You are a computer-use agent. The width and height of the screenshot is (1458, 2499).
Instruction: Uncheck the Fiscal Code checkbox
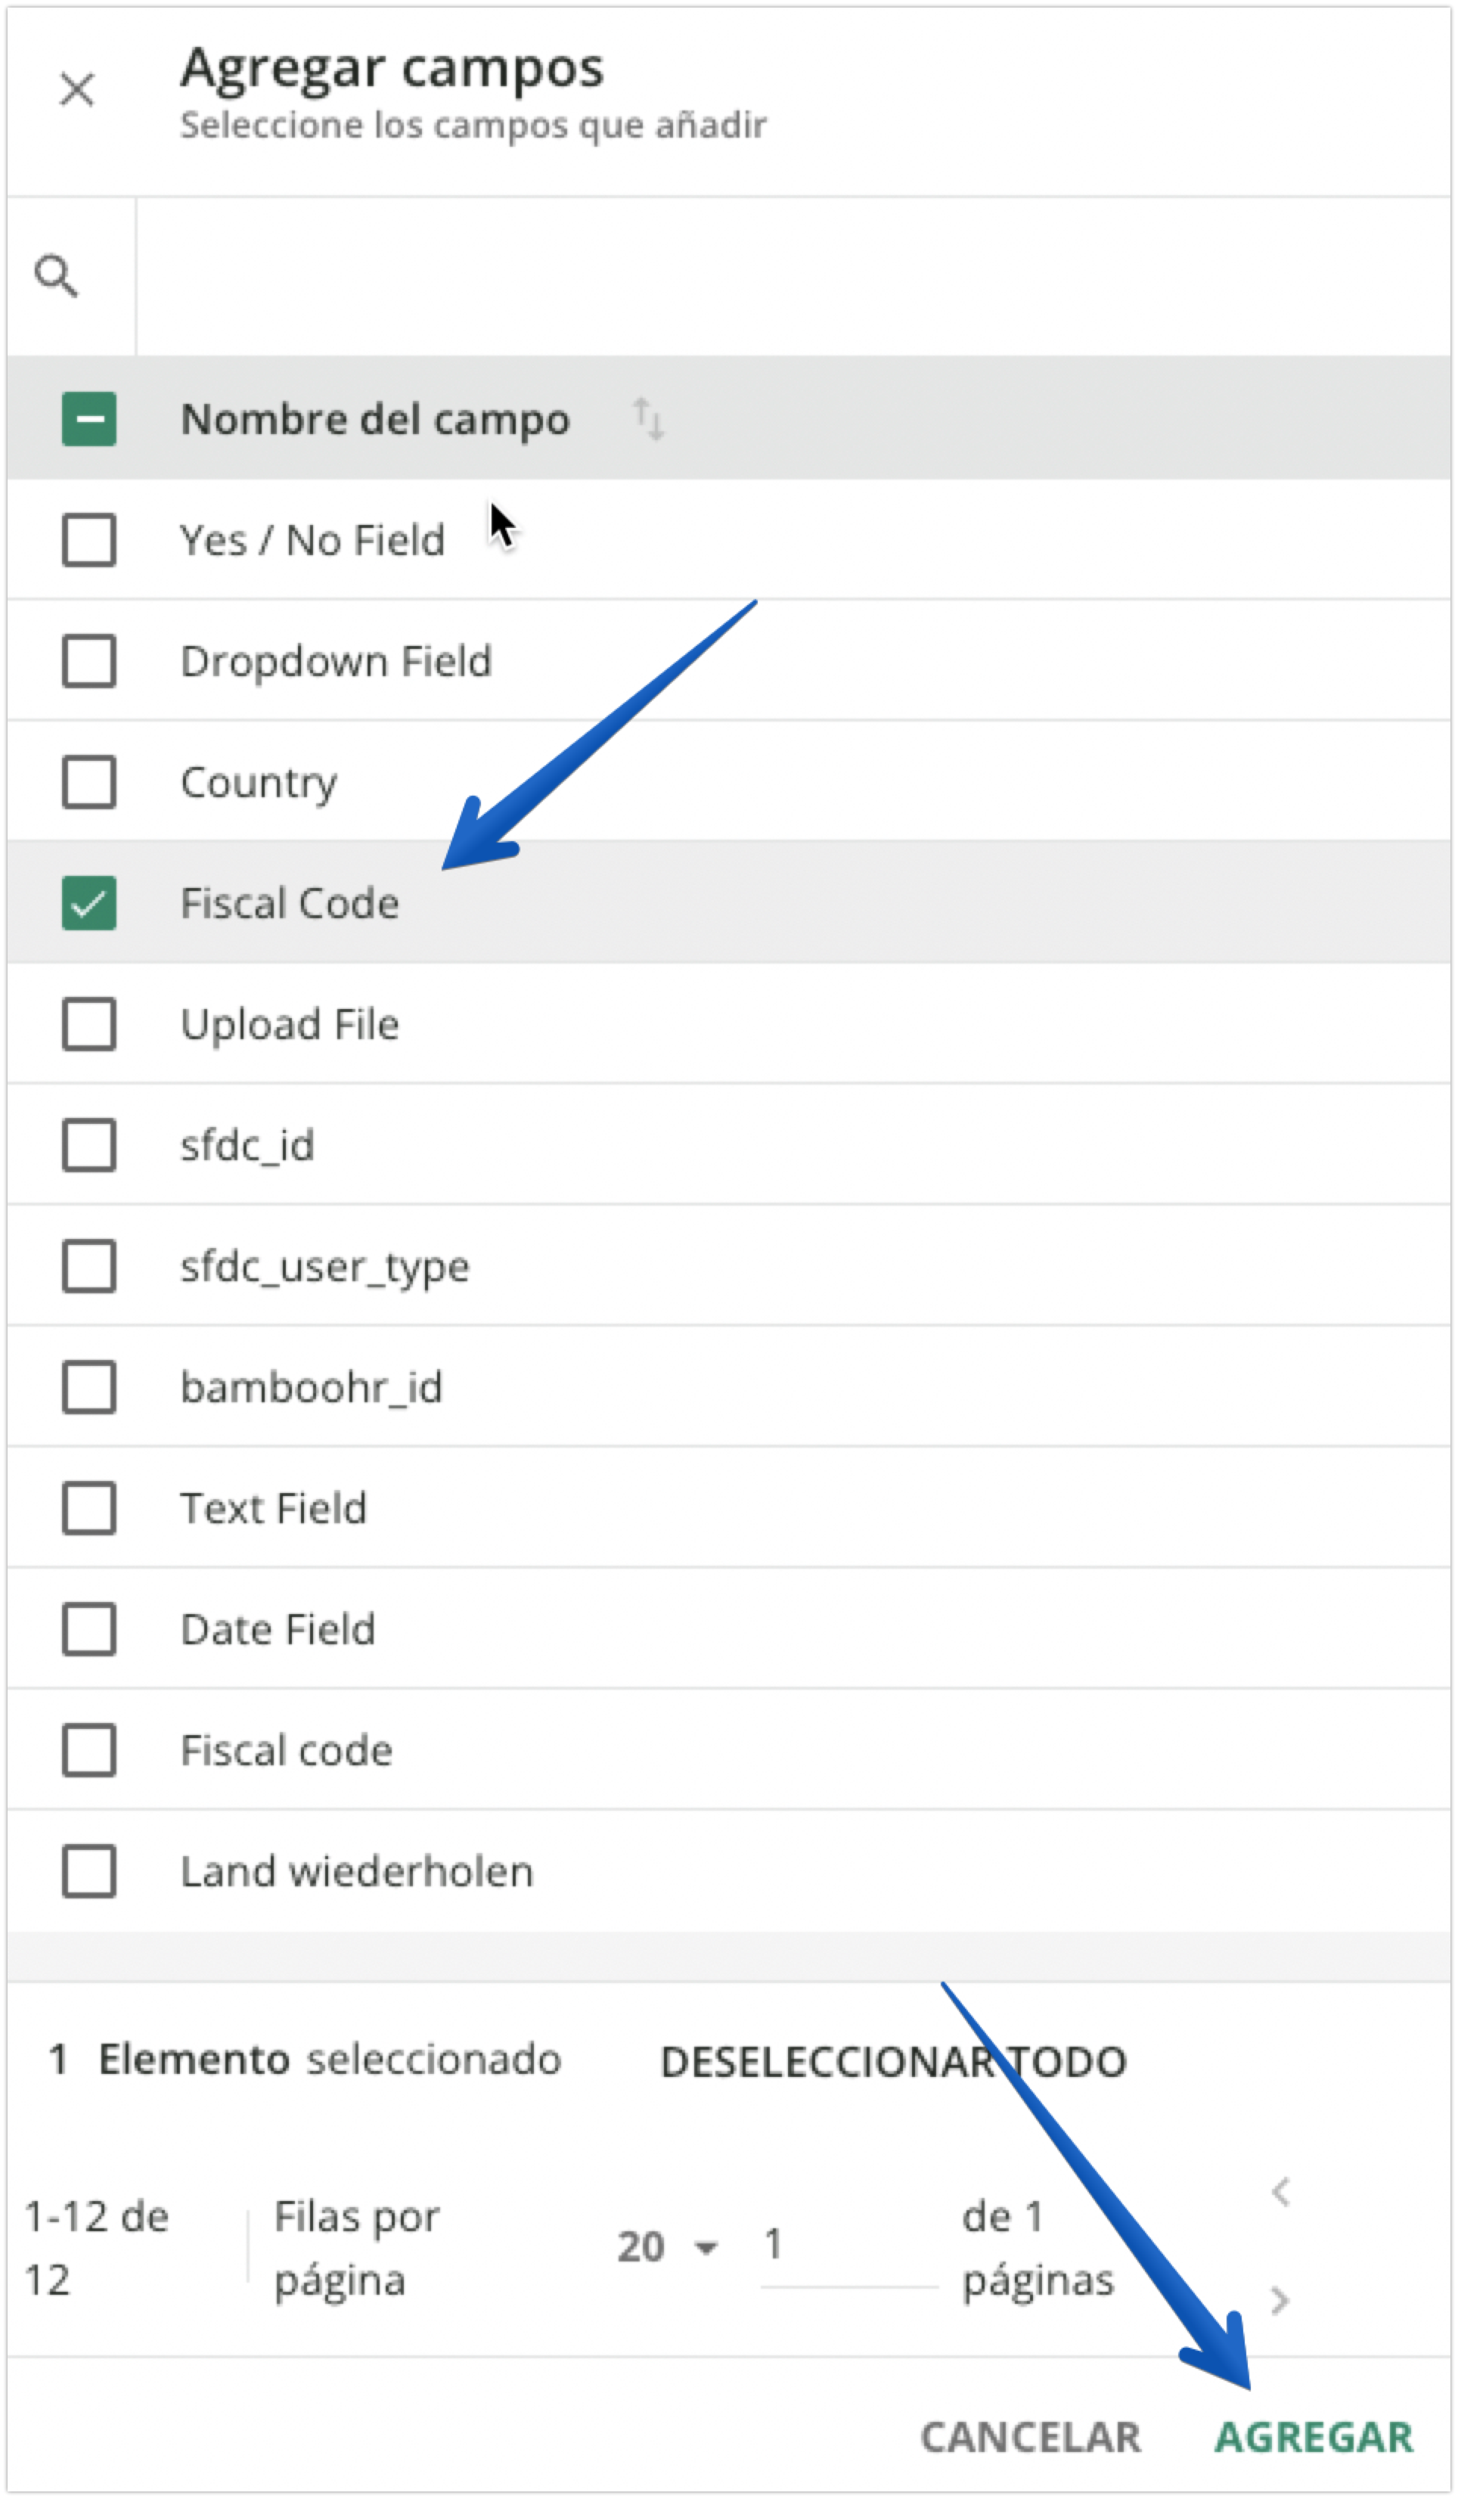[89, 903]
